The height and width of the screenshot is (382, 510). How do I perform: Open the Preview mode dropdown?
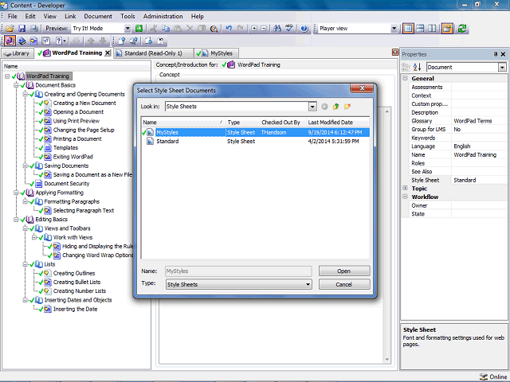tap(127, 29)
